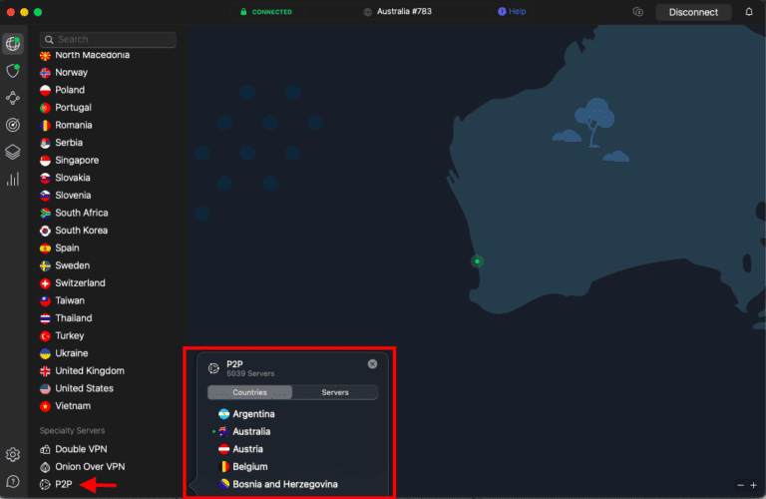Open the shield Threat Protection sidebar icon
Viewport: 766px width, 499px height.
[13, 71]
